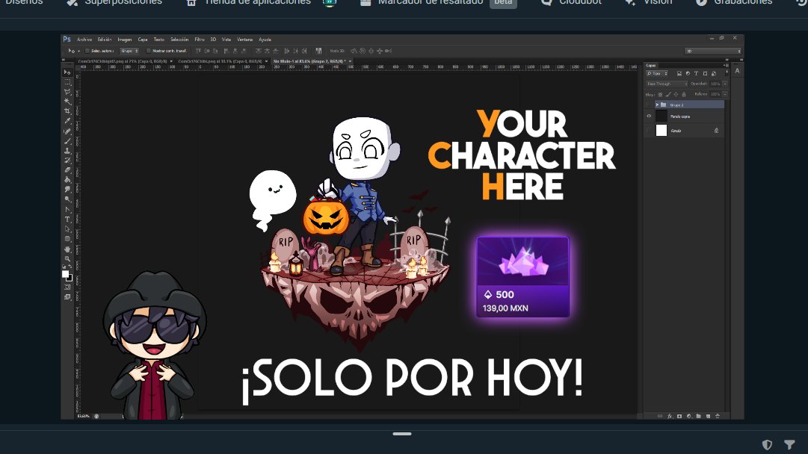Open the Capas panel options menu

[x=727, y=66]
